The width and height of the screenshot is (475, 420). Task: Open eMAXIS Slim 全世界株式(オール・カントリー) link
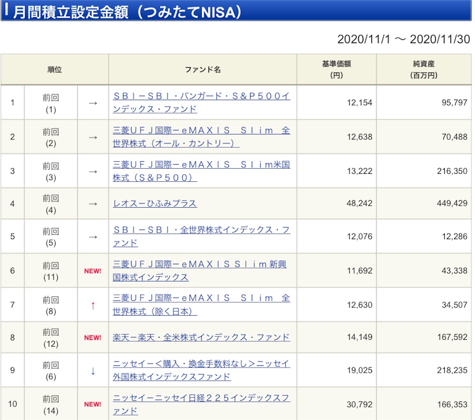point(201,137)
